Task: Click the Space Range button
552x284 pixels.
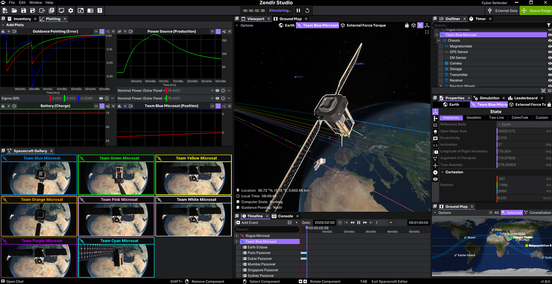Action: (535, 11)
